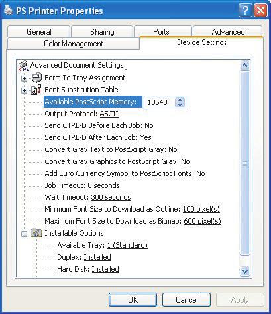Switch to the Advanced tab
This screenshot has width=271, height=314.
pyautogui.click(x=228, y=32)
